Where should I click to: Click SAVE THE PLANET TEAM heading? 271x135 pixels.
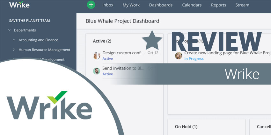pyautogui.click(x=29, y=21)
